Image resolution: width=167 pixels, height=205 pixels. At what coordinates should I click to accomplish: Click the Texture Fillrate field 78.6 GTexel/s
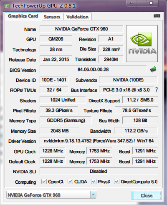(x=137, y=110)
